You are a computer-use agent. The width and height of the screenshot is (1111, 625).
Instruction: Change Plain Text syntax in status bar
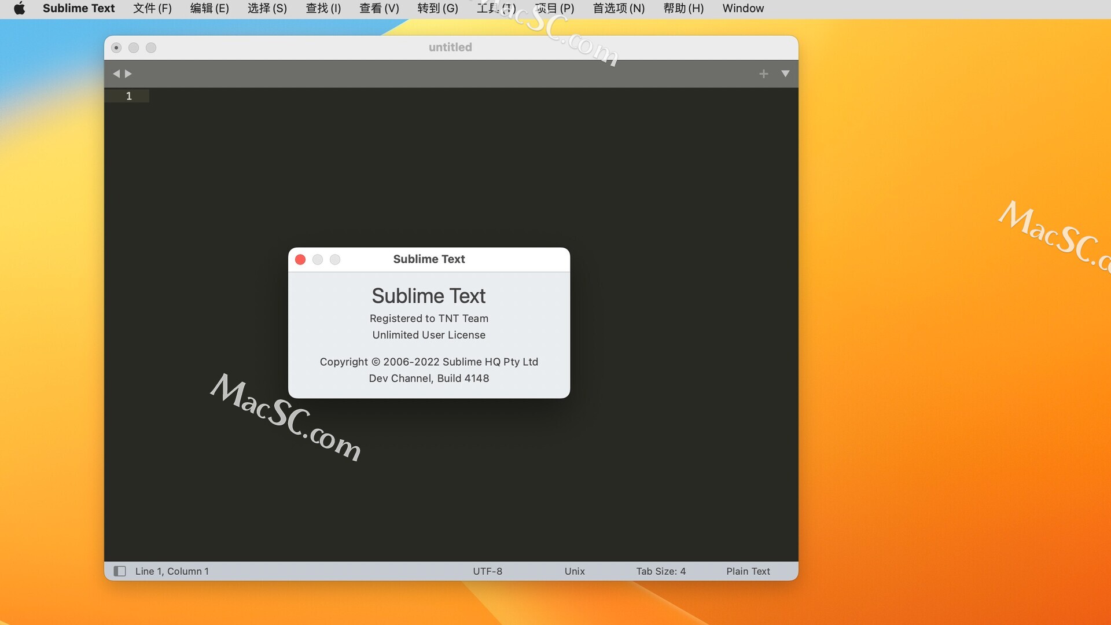tap(748, 571)
